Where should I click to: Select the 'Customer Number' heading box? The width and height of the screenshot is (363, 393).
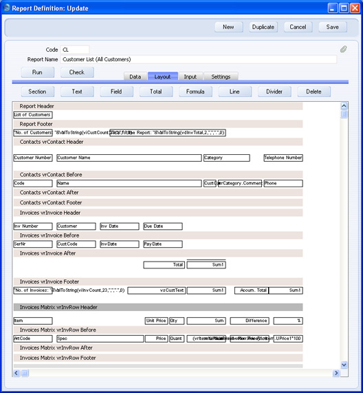click(x=33, y=158)
